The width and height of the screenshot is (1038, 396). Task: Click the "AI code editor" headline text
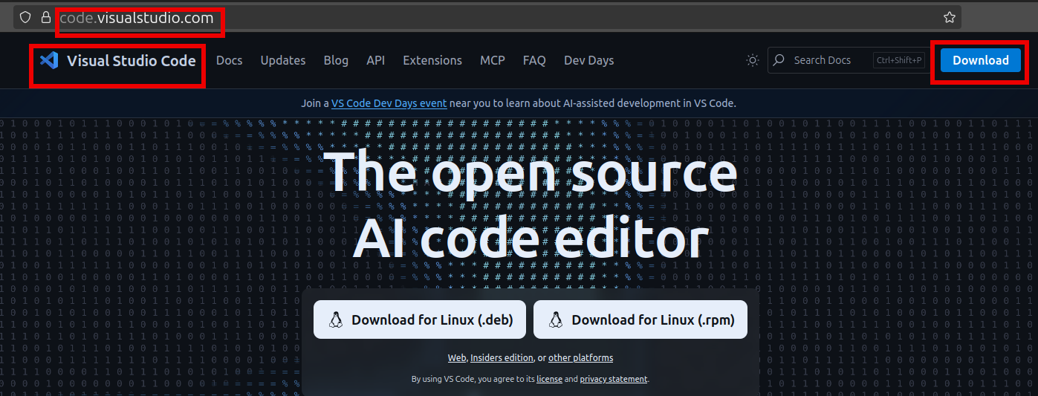pyautogui.click(x=531, y=238)
